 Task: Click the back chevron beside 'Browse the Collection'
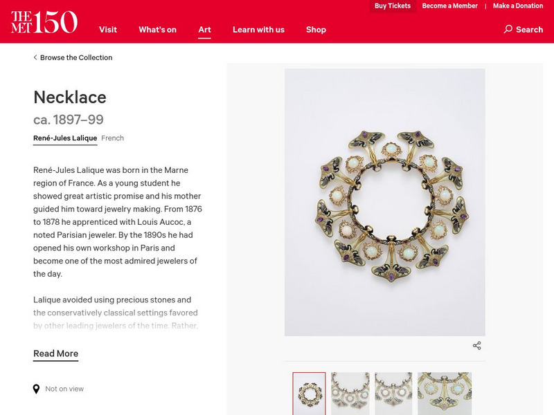(34, 57)
